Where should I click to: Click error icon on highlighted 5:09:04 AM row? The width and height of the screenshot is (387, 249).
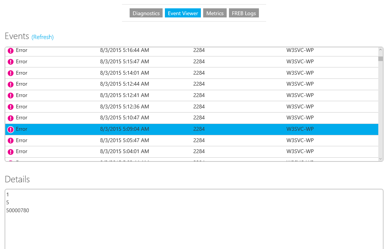(11, 129)
